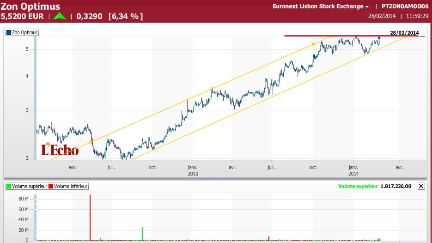Image resolution: width=432 pixels, height=243 pixels.
Task: Select the yellow trendline handle near June 2012
Action: click(x=91, y=142)
